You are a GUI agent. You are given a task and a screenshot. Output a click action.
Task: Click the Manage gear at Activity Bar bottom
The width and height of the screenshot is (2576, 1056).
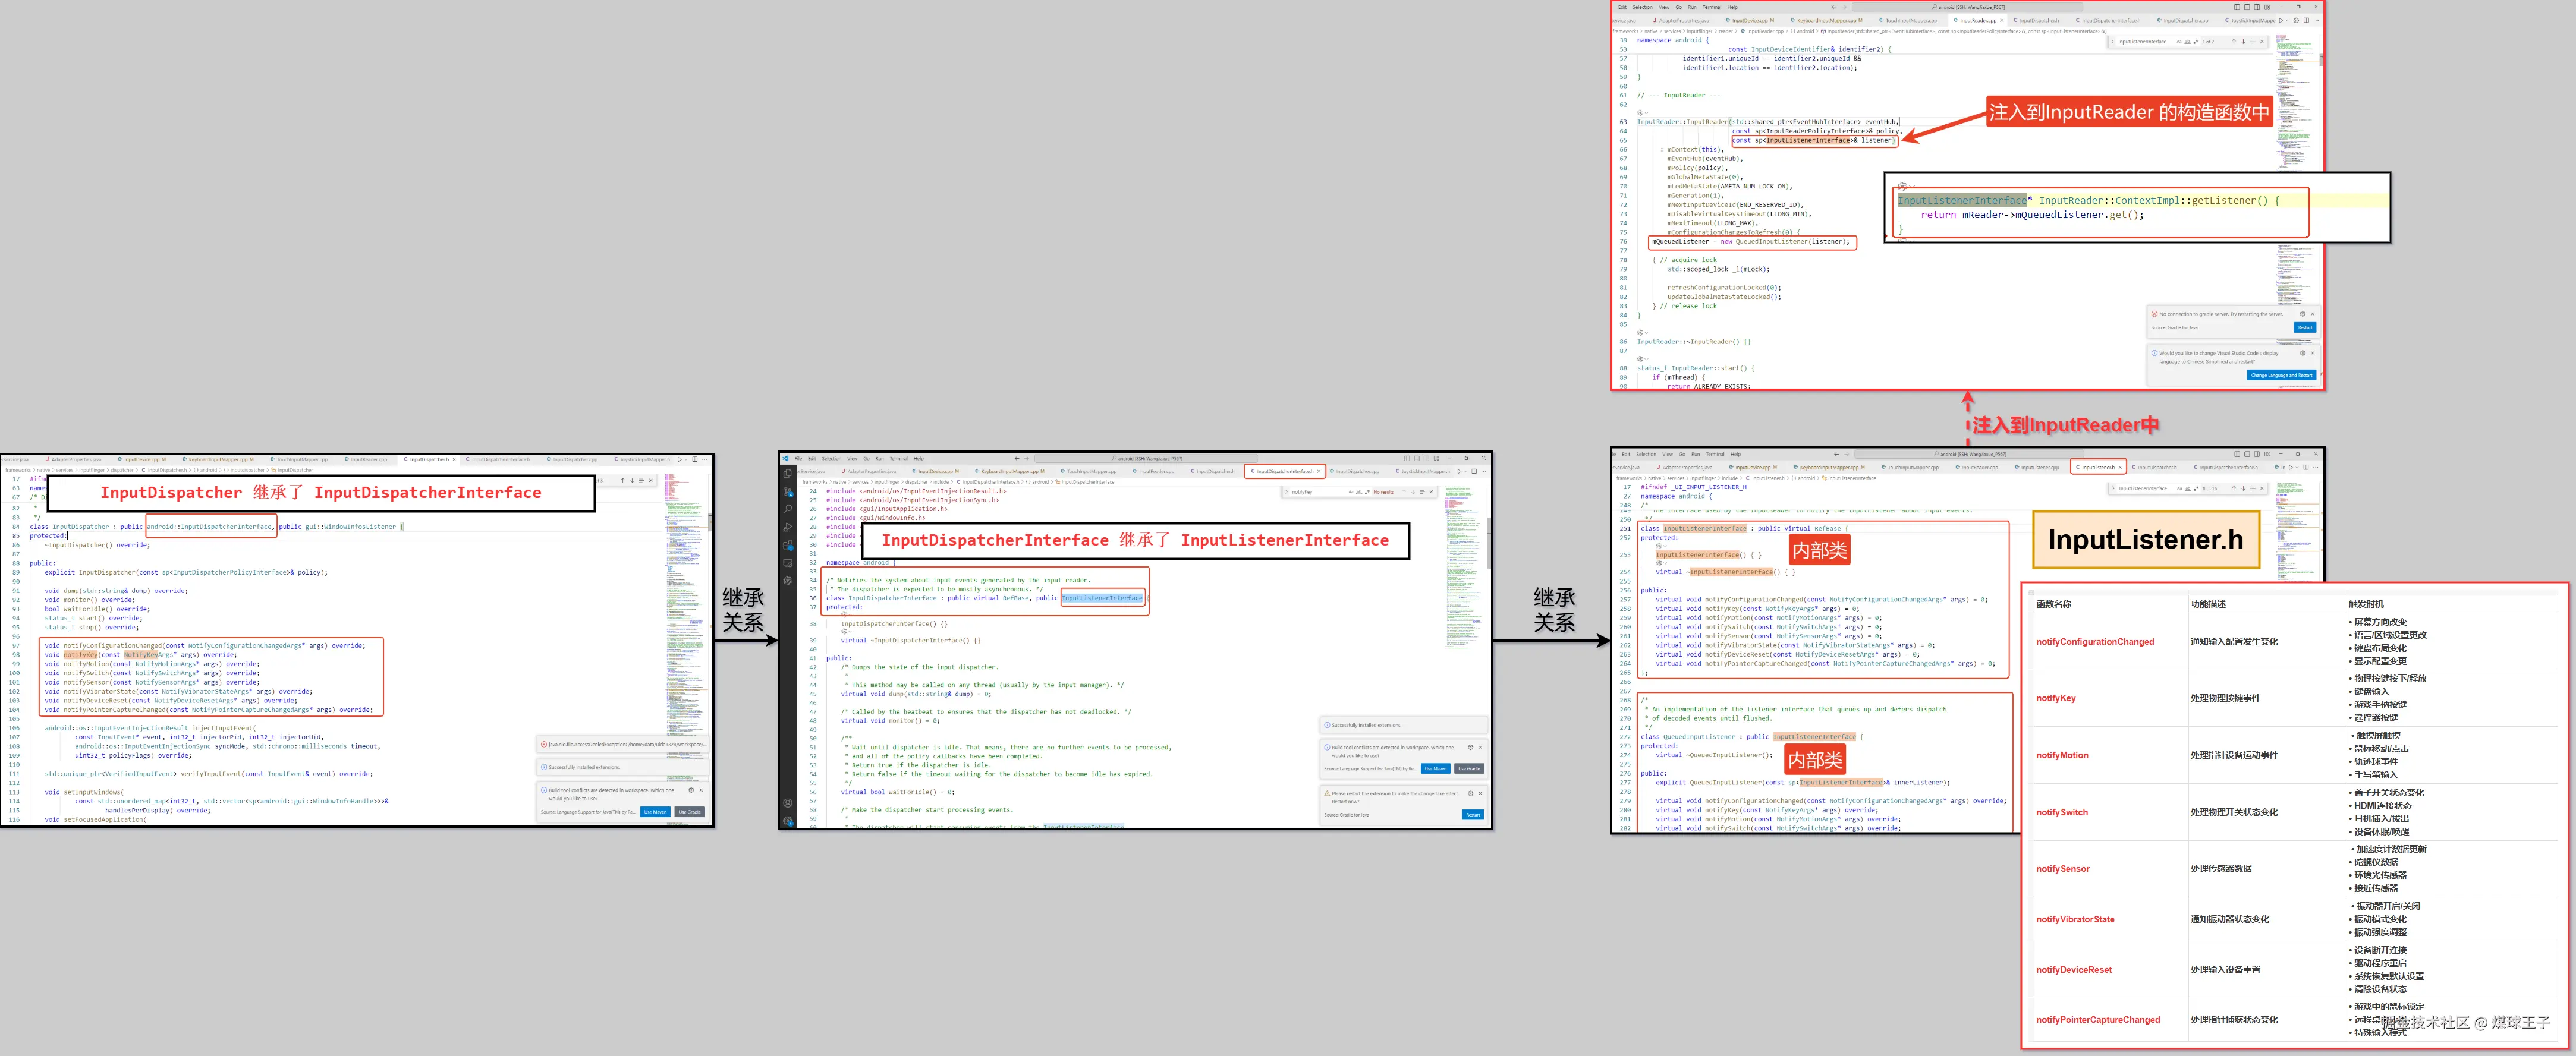788,821
